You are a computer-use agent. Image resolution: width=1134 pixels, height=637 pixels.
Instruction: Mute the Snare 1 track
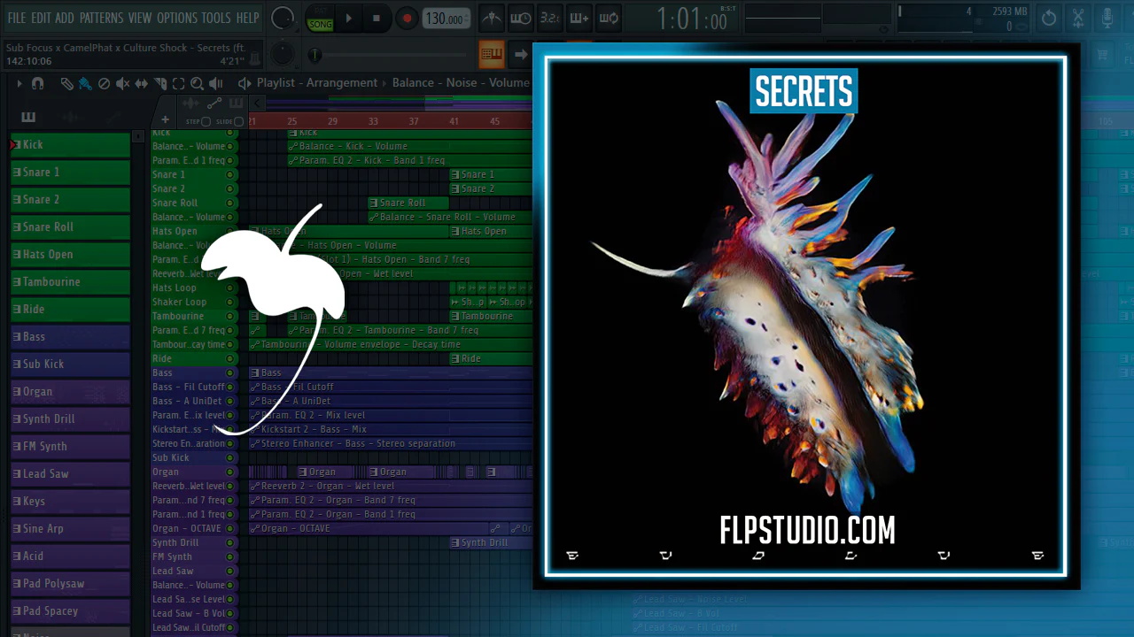pyautogui.click(x=230, y=174)
